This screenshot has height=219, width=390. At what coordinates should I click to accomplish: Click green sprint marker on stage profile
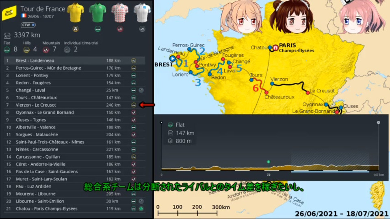[269, 162]
